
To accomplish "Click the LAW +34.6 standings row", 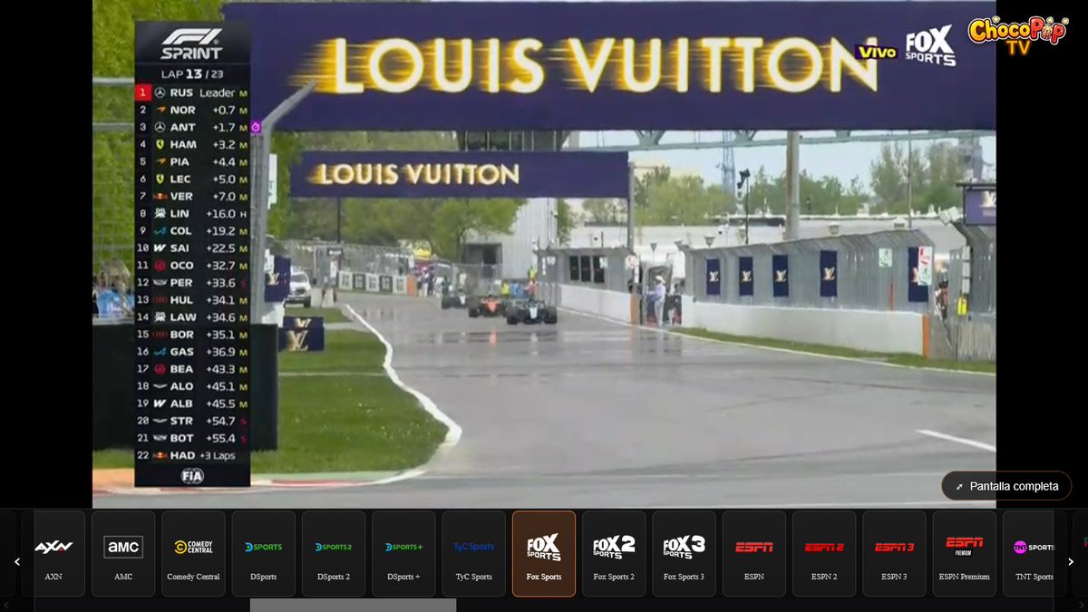I will [x=192, y=316].
